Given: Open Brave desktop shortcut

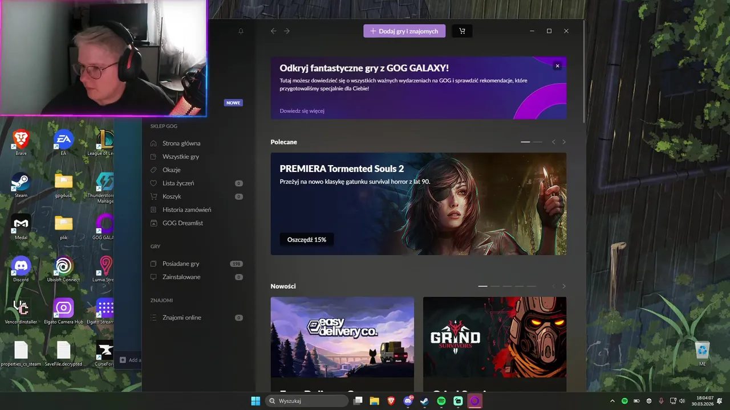Looking at the screenshot, I should (21, 142).
